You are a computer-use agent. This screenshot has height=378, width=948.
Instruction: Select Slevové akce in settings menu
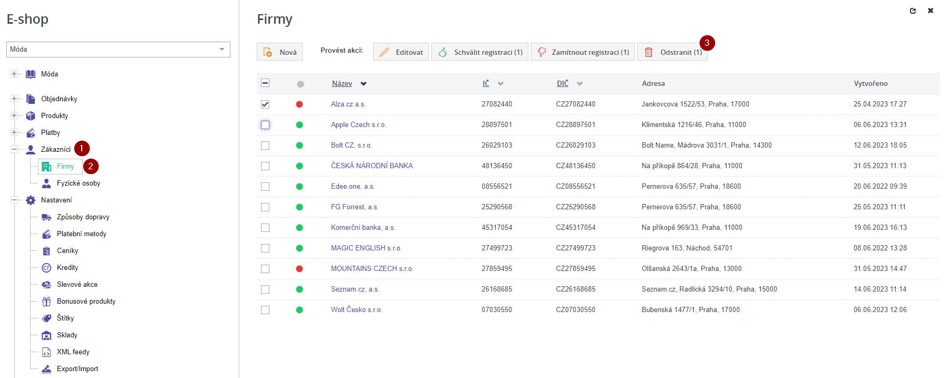tap(77, 284)
